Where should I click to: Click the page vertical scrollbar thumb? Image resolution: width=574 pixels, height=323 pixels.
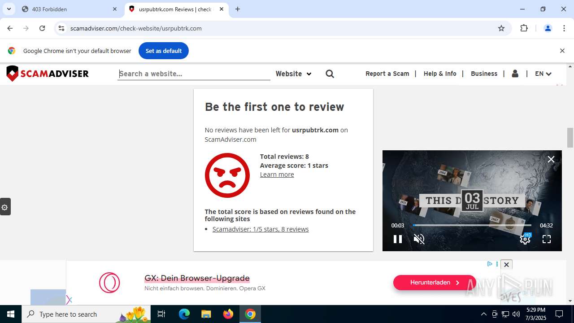(x=570, y=137)
